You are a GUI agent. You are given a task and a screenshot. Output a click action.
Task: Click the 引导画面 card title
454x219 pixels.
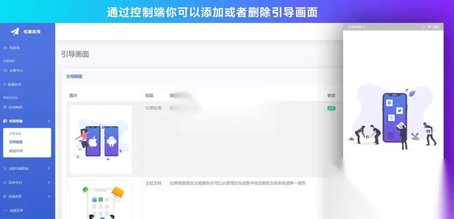tap(74, 76)
